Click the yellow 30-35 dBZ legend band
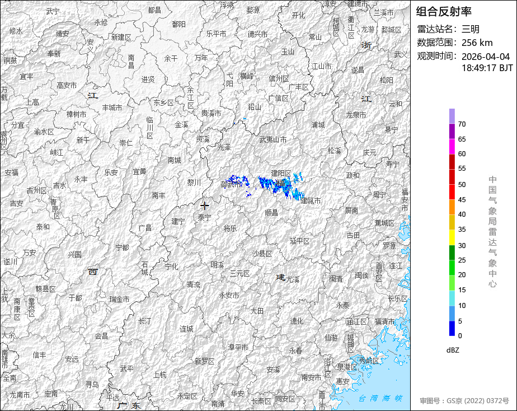Viewport: 517px width, 411px height. [452, 237]
